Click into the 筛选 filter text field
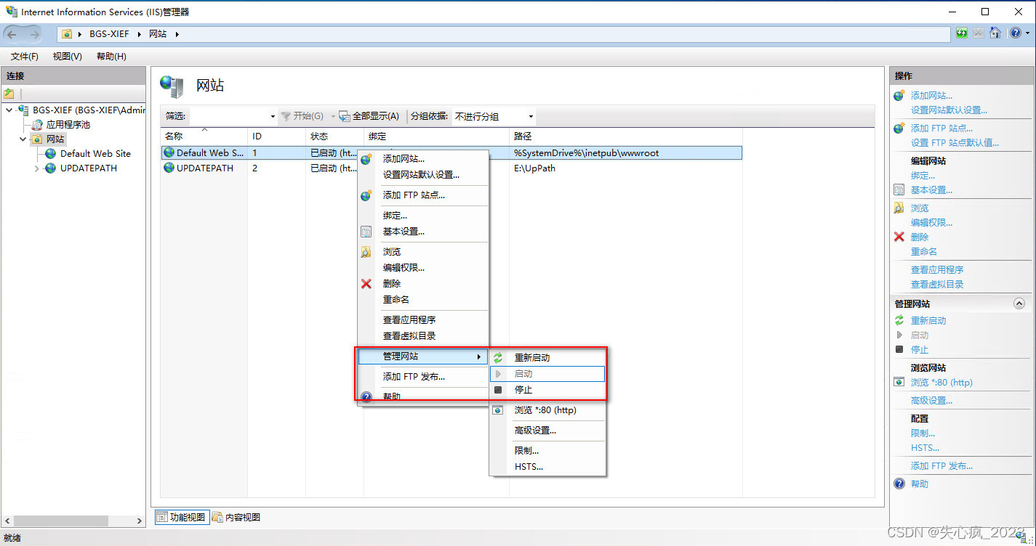Image resolution: width=1036 pixels, height=546 pixels. coord(228,116)
